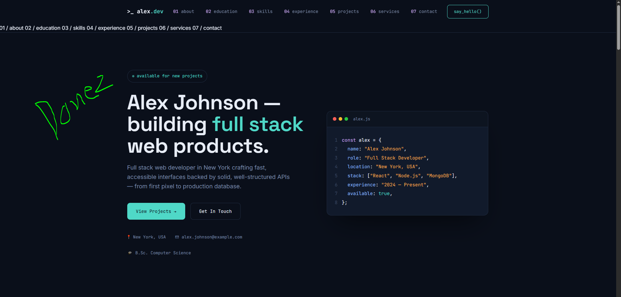This screenshot has height=297, width=621.
Task: Click the say_hello() button
Action: pyautogui.click(x=468, y=12)
